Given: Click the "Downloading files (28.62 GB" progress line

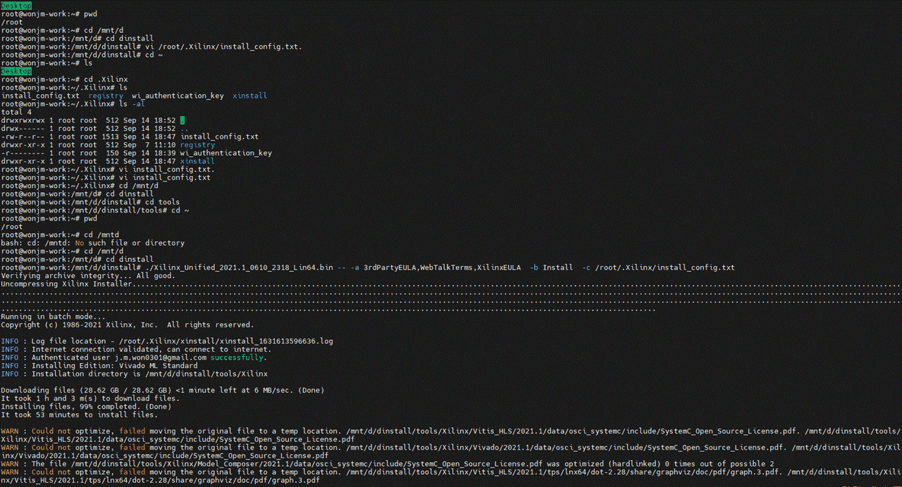Looking at the screenshot, I should click(162, 390).
